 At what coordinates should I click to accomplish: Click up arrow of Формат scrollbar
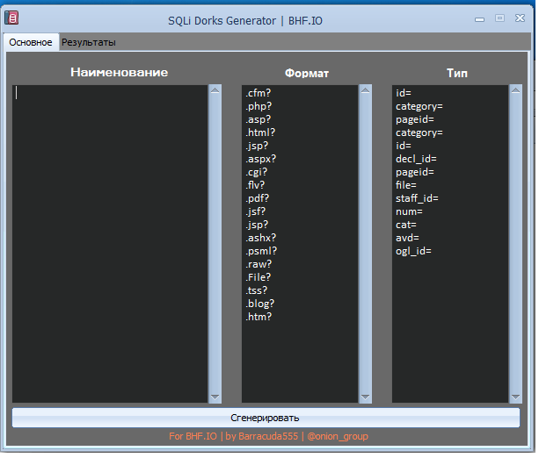point(366,90)
